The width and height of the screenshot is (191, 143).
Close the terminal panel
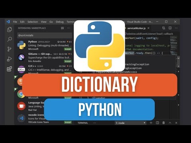point(176,123)
